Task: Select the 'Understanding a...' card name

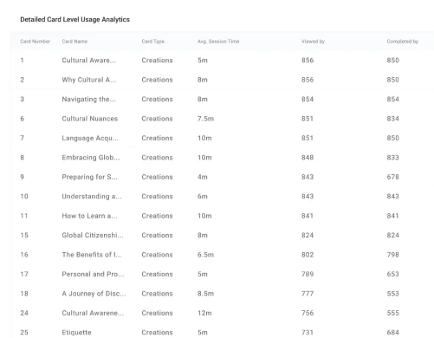Action: point(92,196)
